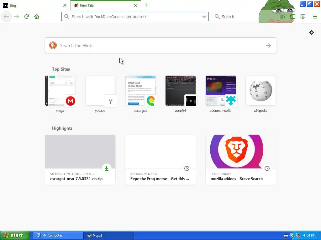Expand the address bar history dropdown

[204, 17]
